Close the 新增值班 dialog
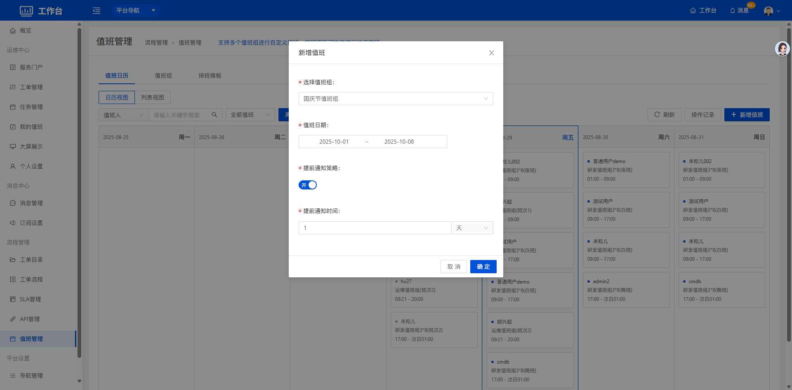This screenshot has height=390, width=792. tap(491, 53)
